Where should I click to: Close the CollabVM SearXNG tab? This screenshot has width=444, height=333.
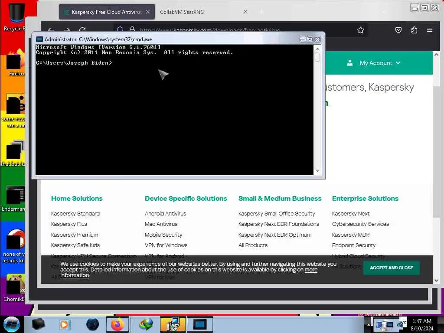(x=245, y=12)
